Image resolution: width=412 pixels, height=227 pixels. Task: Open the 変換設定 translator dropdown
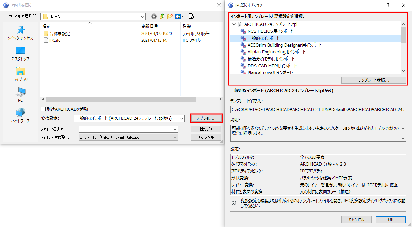(x=182, y=118)
